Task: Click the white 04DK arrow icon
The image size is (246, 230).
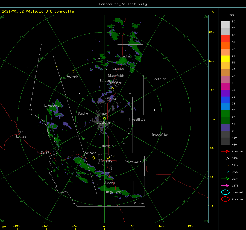Action: coord(225,158)
